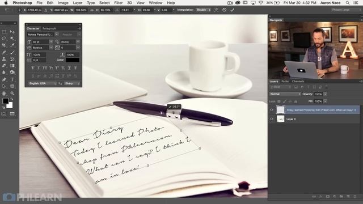Select the Blur tool

tap(4, 73)
